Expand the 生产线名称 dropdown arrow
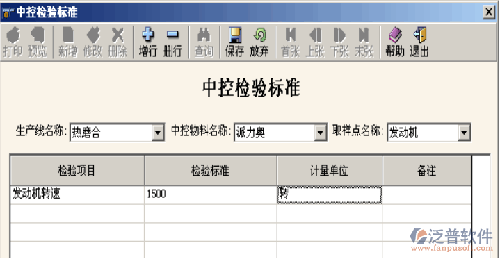Screen dimensions: 500x259 point(158,133)
